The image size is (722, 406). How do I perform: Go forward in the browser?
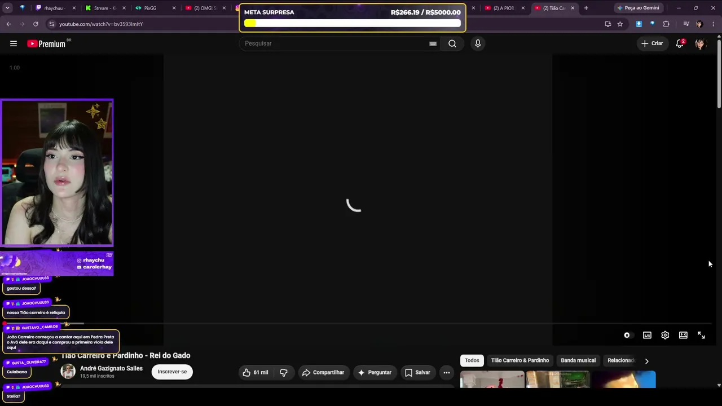[x=22, y=24]
